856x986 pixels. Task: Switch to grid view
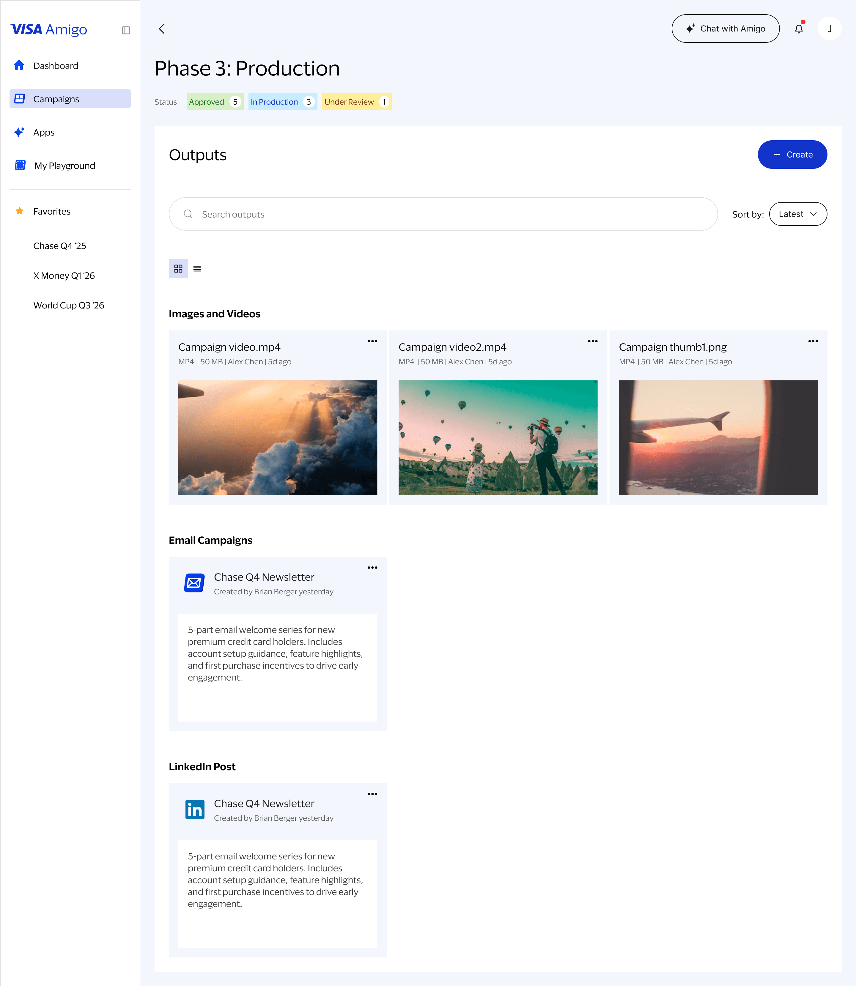point(178,269)
